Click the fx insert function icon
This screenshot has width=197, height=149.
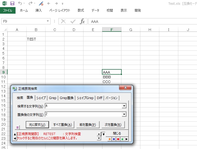pyautogui.click(x=82, y=21)
